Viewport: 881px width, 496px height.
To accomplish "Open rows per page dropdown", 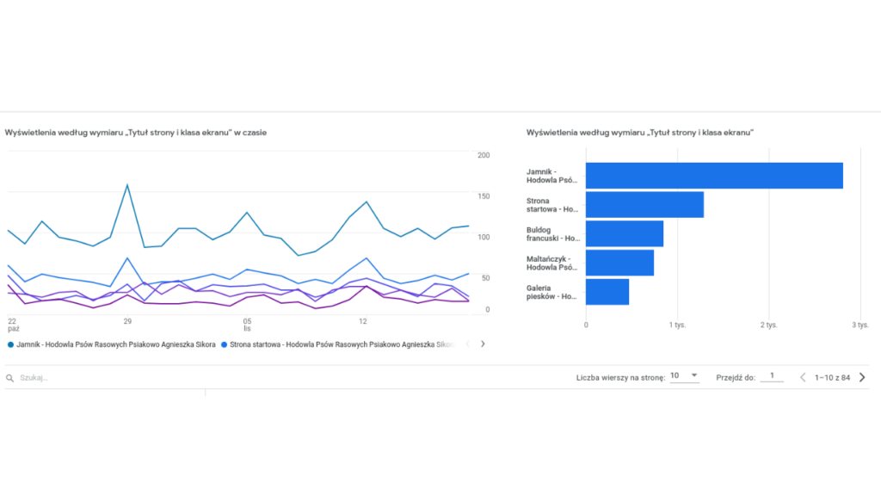I will pyautogui.click(x=684, y=376).
